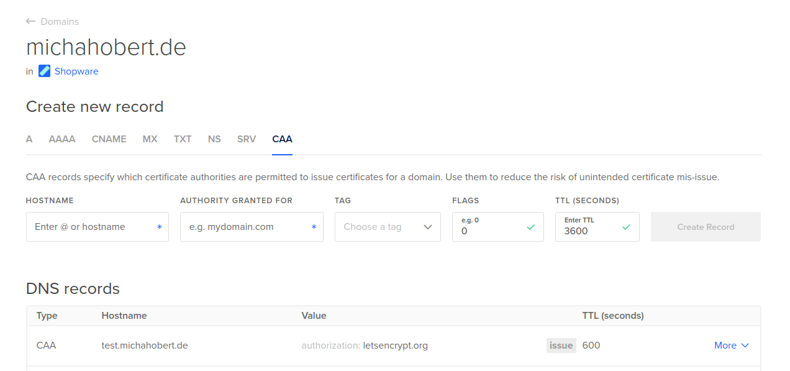
Task: Click the Shopware project logo icon
Action: 45,71
